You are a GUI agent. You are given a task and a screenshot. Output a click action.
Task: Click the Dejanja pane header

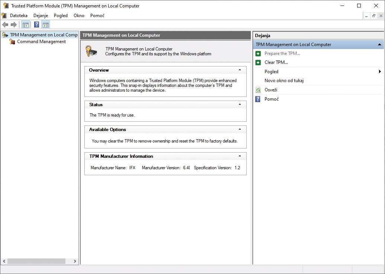point(318,36)
